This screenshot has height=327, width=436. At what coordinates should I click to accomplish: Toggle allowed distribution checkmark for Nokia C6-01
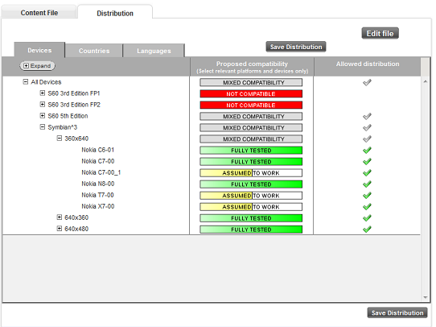tap(367, 151)
